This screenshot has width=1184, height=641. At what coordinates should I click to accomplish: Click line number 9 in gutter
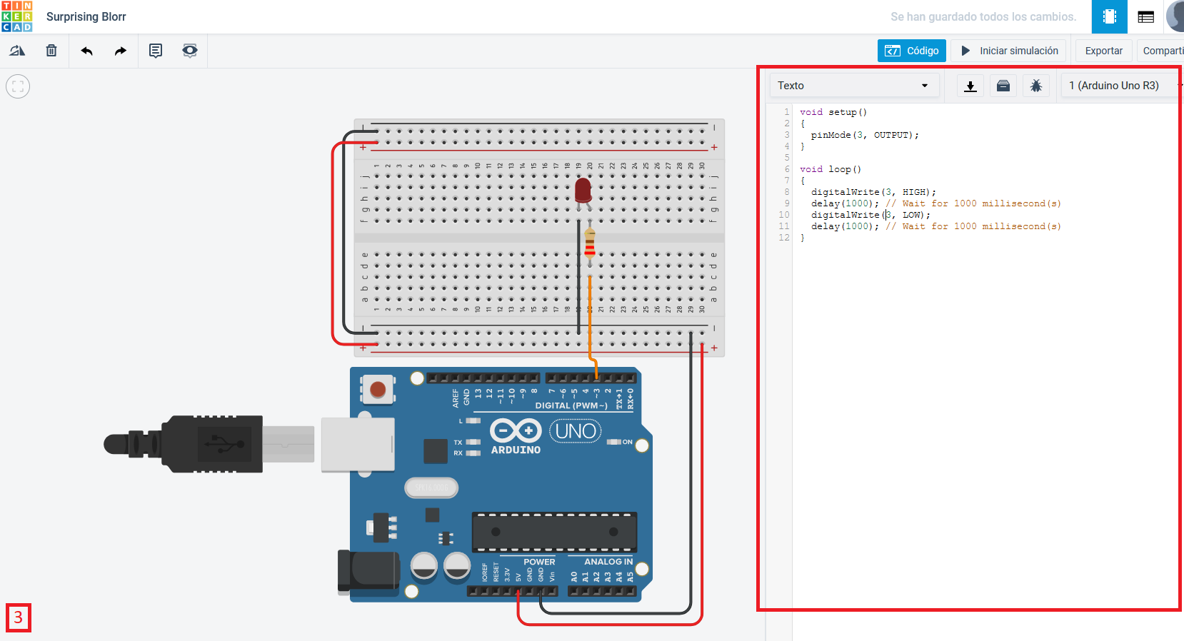point(787,203)
